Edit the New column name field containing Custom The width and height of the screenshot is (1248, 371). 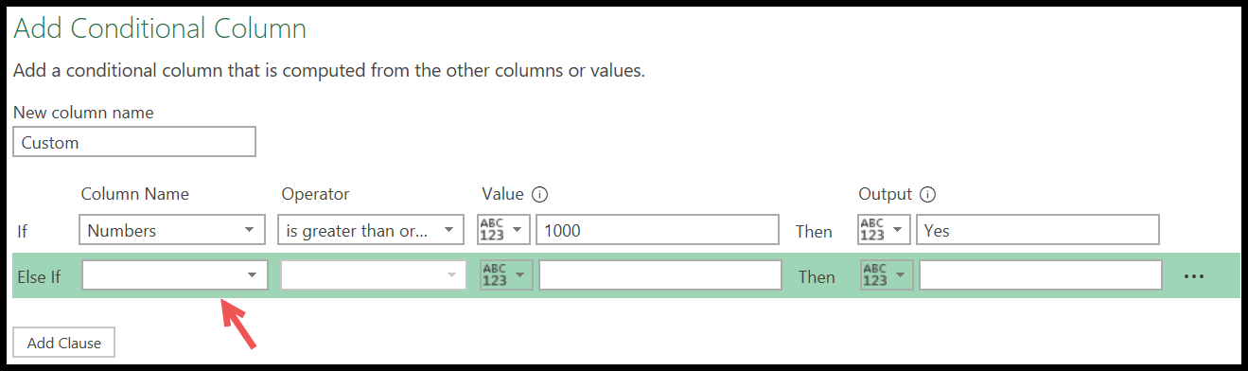click(134, 142)
